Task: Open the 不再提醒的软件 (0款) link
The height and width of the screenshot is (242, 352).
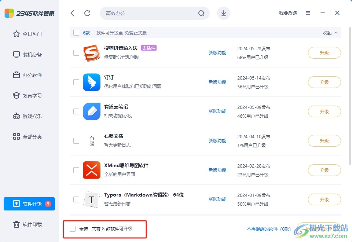Action: [x=269, y=229]
